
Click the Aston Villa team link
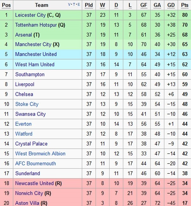pyautogui.click(x=27, y=203)
